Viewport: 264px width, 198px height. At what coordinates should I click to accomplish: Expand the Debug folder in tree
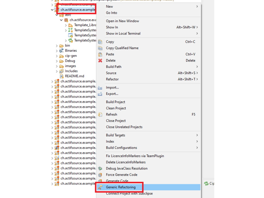57,61
